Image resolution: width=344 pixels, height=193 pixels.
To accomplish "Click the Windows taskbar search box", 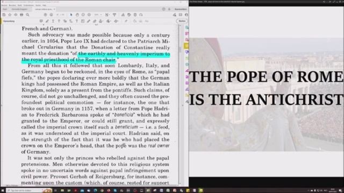I will [29, 191].
